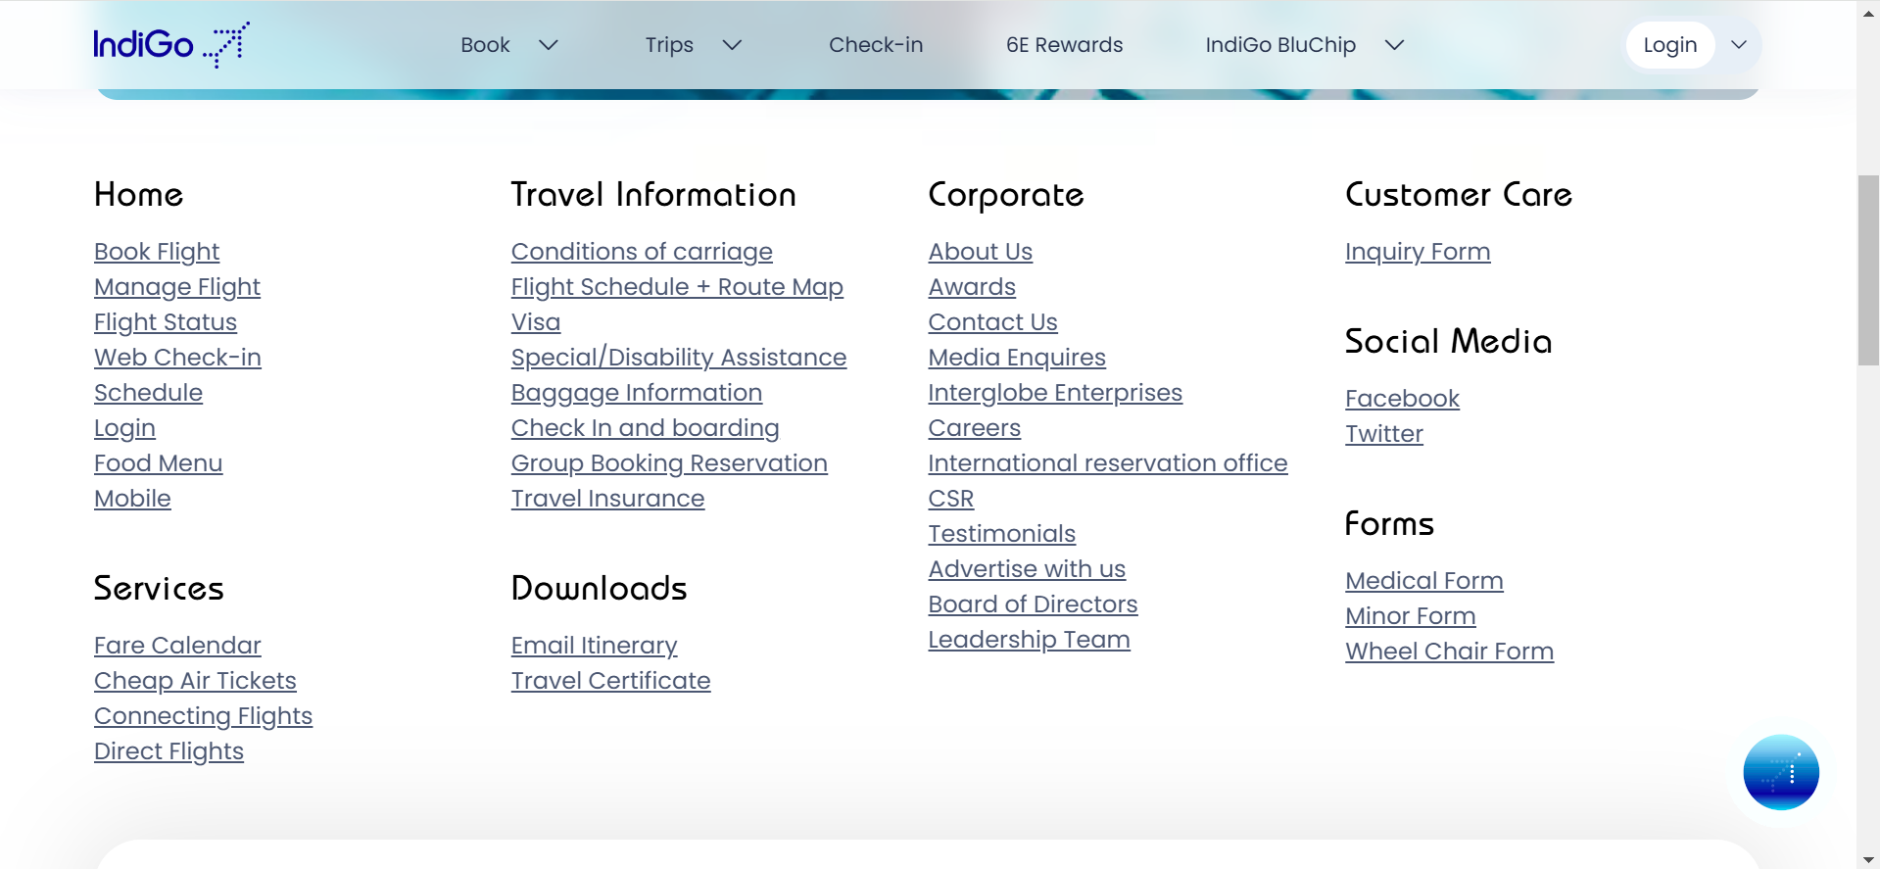Click the scrollbar down arrow
This screenshot has width=1880, height=869.
click(x=1868, y=859)
